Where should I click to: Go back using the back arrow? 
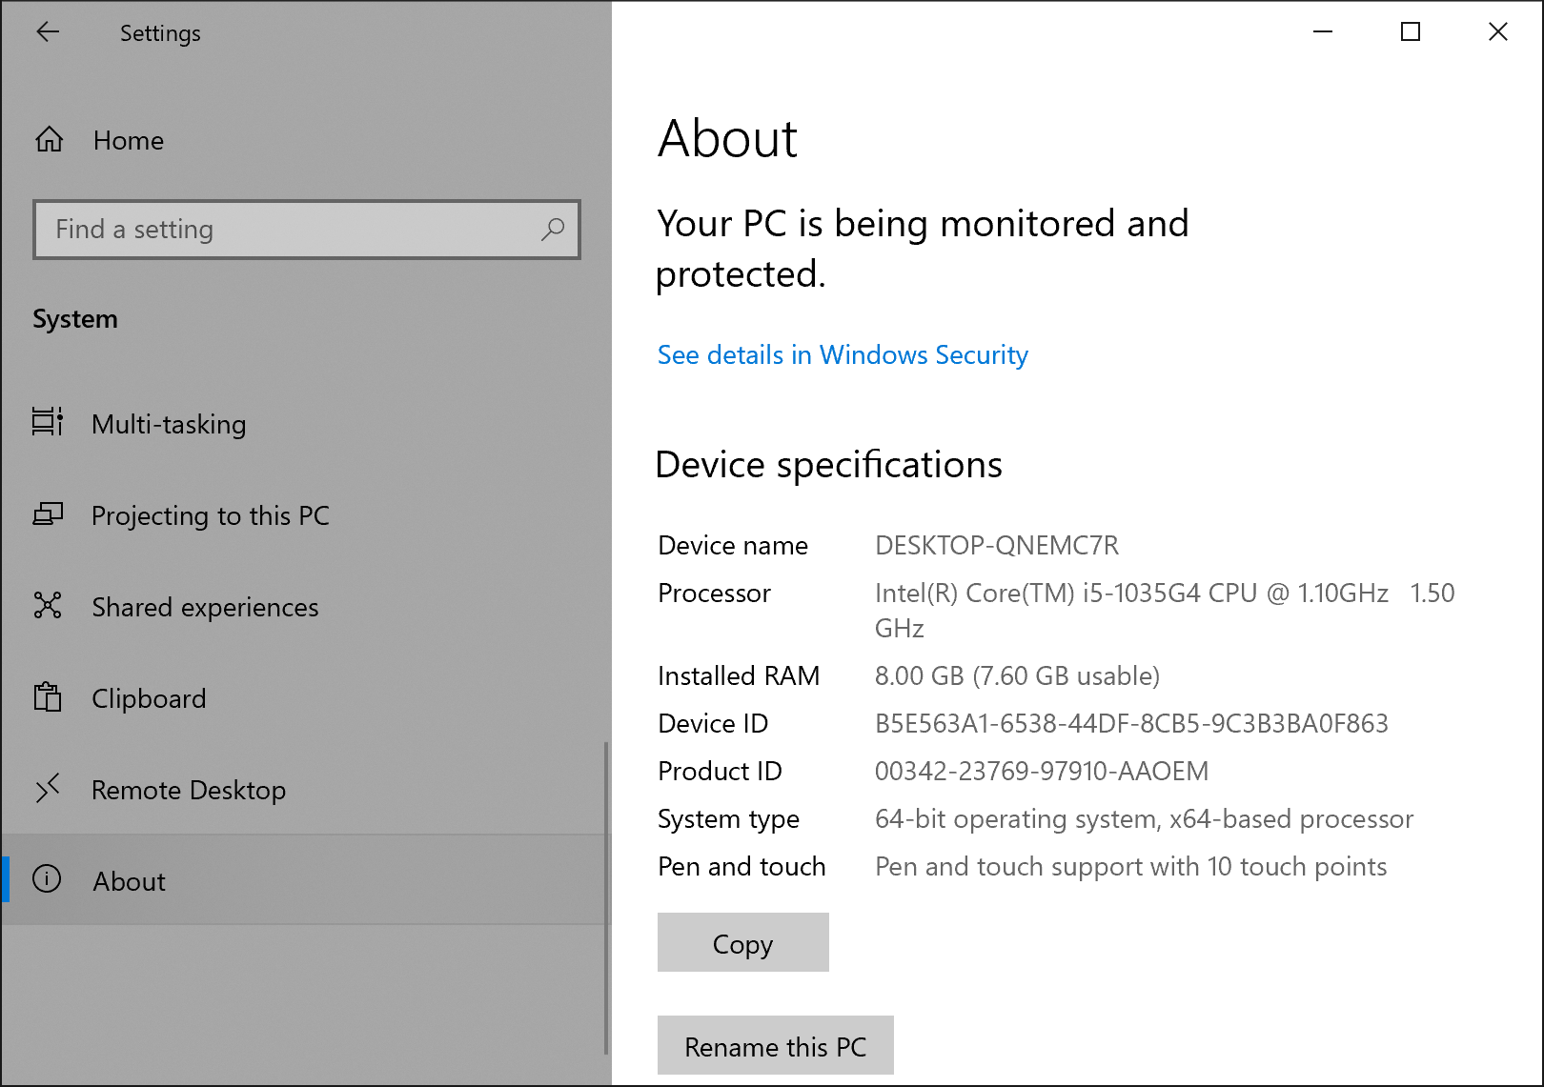[48, 32]
